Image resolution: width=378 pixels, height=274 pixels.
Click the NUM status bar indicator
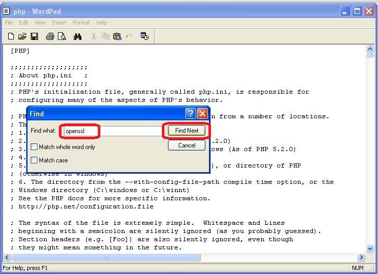pos(358,268)
